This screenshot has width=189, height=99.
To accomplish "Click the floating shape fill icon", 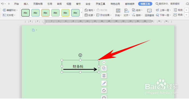I will pyautogui.click(x=104, y=91).
